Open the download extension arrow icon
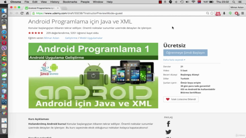The width and height of the screenshot is (246, 138). (x=224, y=13)
